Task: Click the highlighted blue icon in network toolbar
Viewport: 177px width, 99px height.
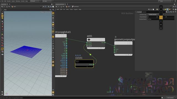Action: point(168,9)
